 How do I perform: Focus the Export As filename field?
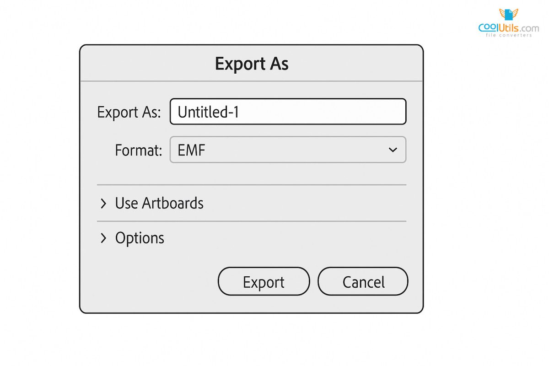[x=320, y=112]
